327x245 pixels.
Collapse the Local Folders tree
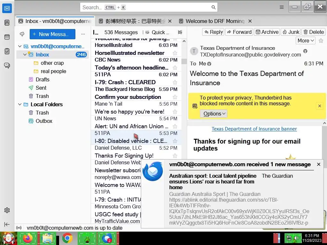point(20,104)
